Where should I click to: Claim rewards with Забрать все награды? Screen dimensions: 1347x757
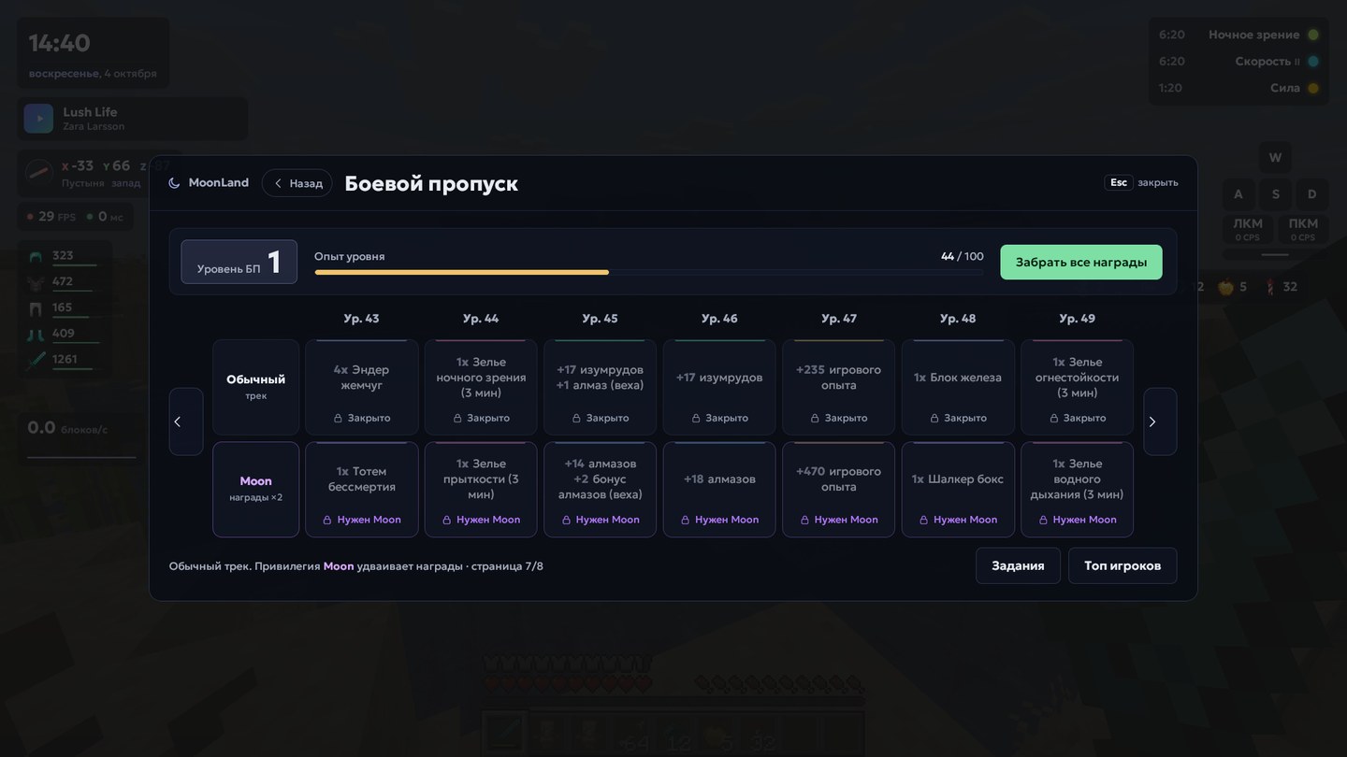coord(1081,262)
